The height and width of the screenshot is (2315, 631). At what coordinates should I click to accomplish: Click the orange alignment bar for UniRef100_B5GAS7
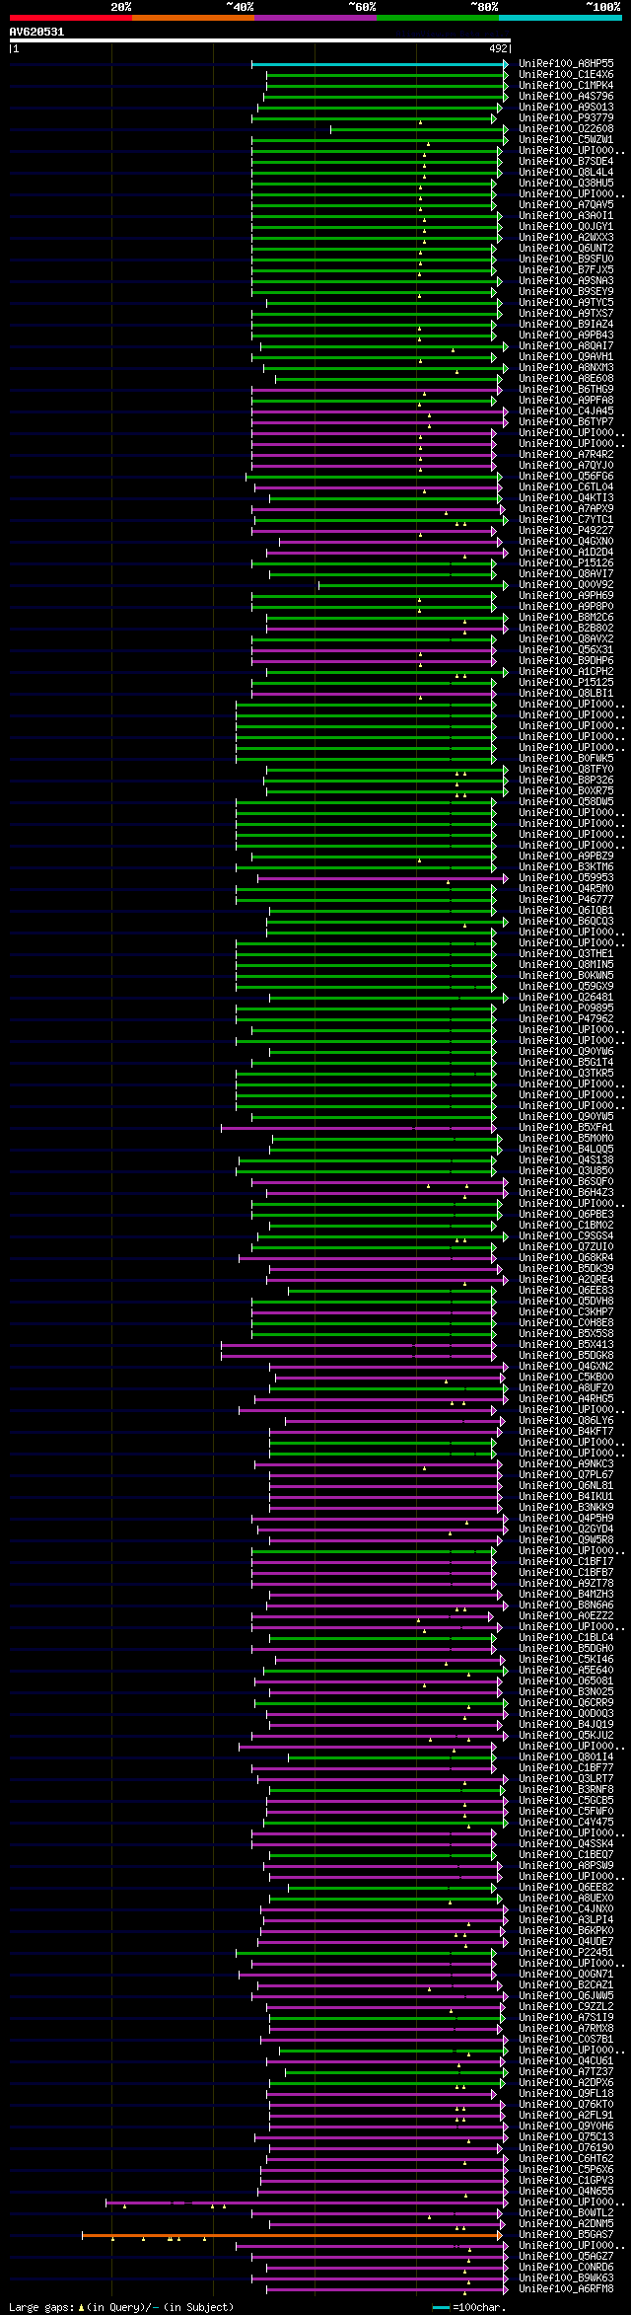[x=292, y=2235]
